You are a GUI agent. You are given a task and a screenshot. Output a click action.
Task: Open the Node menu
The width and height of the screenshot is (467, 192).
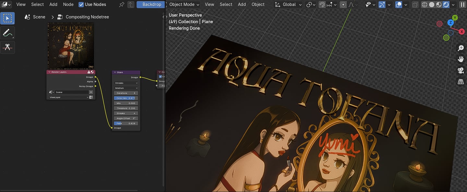tap(68, 5)
